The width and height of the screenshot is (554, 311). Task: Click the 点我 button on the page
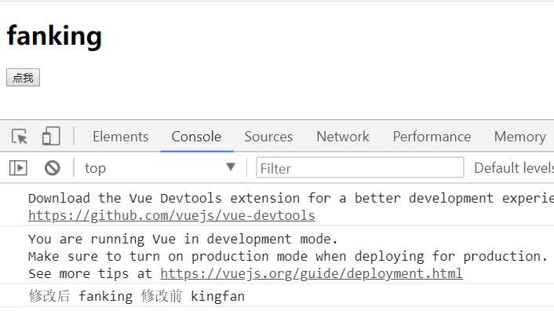click(23, 78)
